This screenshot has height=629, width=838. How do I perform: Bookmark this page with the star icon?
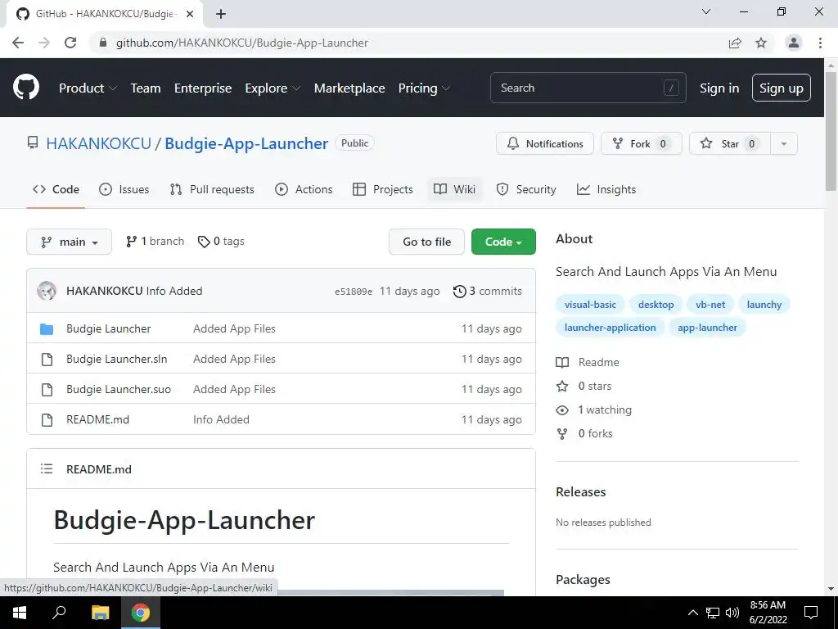coord(761,43)
